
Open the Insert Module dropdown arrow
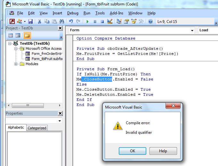tap(25, 21)
